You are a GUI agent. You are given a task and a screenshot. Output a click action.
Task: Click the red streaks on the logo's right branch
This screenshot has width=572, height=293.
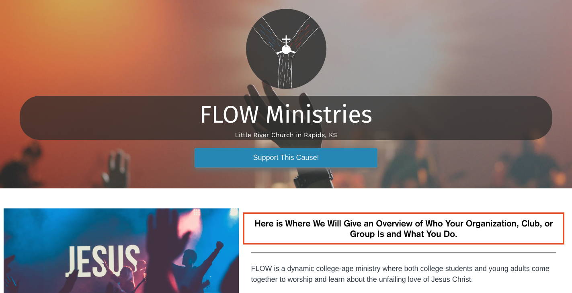click(x=301, y=35)
